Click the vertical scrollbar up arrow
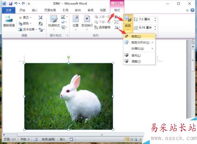The height and width of the screenshot is (144, 197). click(193, 47)
